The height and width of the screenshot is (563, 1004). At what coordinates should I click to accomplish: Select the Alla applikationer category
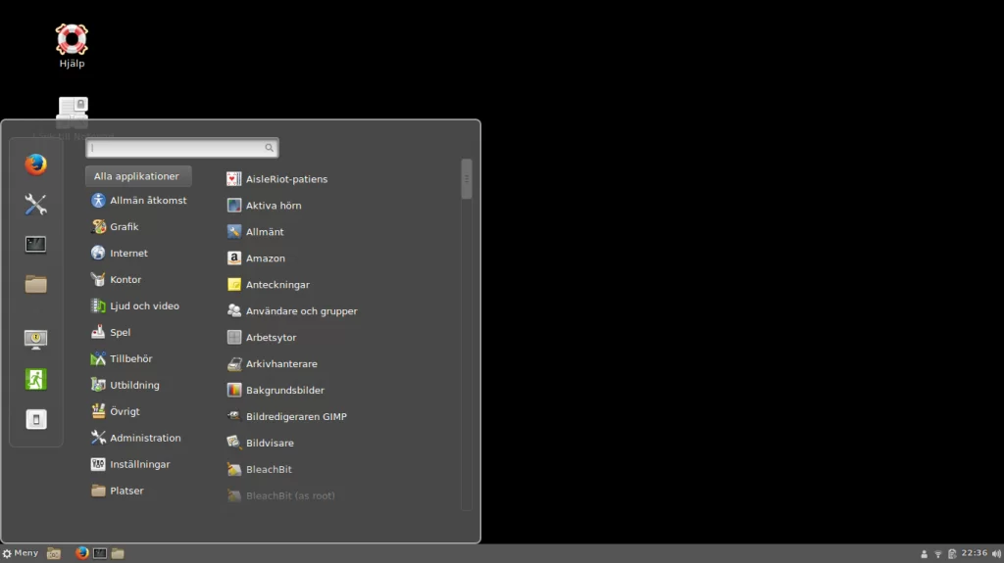137,176
